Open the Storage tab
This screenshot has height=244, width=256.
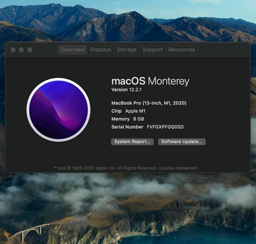[126, 50]
